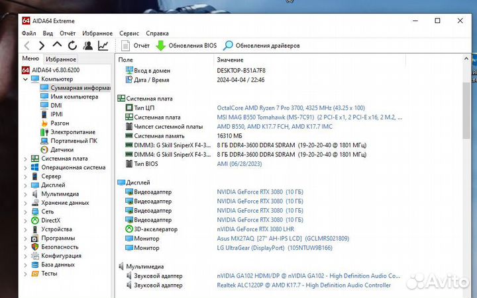
Task: Click the Тесты tree icon
Action: click(35, 274)
